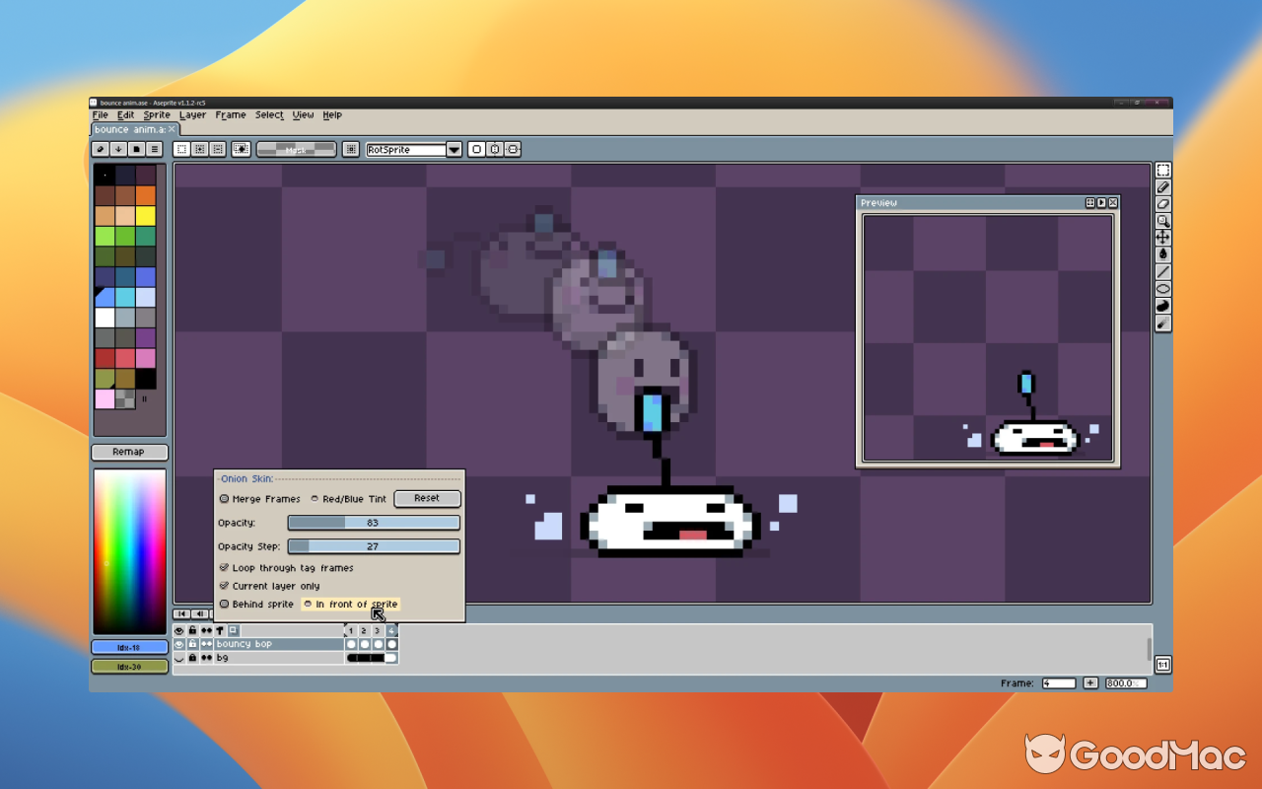Play the animation in the Preview panel
Viewport: 1262px width, 789px height.
point(1102,202)
